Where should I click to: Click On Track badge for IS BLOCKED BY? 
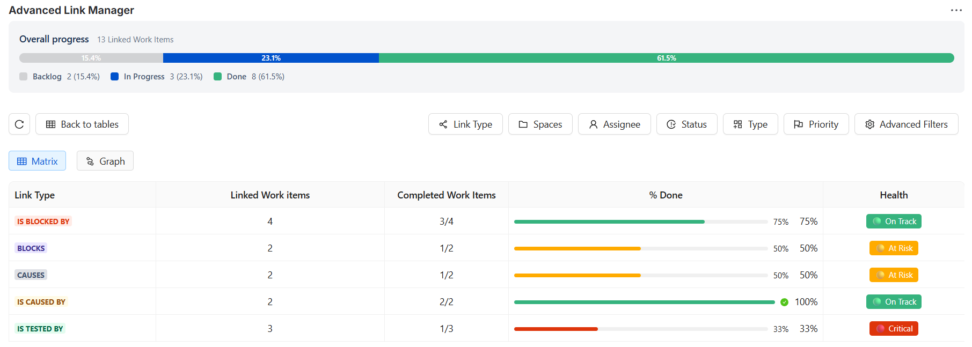pos(894,222)
